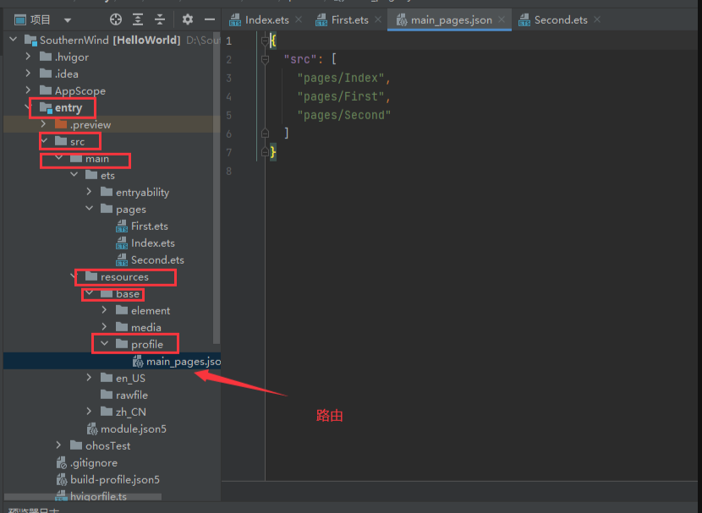
Task: Click the Expand All icon in project toolbar
Action: 138,19
